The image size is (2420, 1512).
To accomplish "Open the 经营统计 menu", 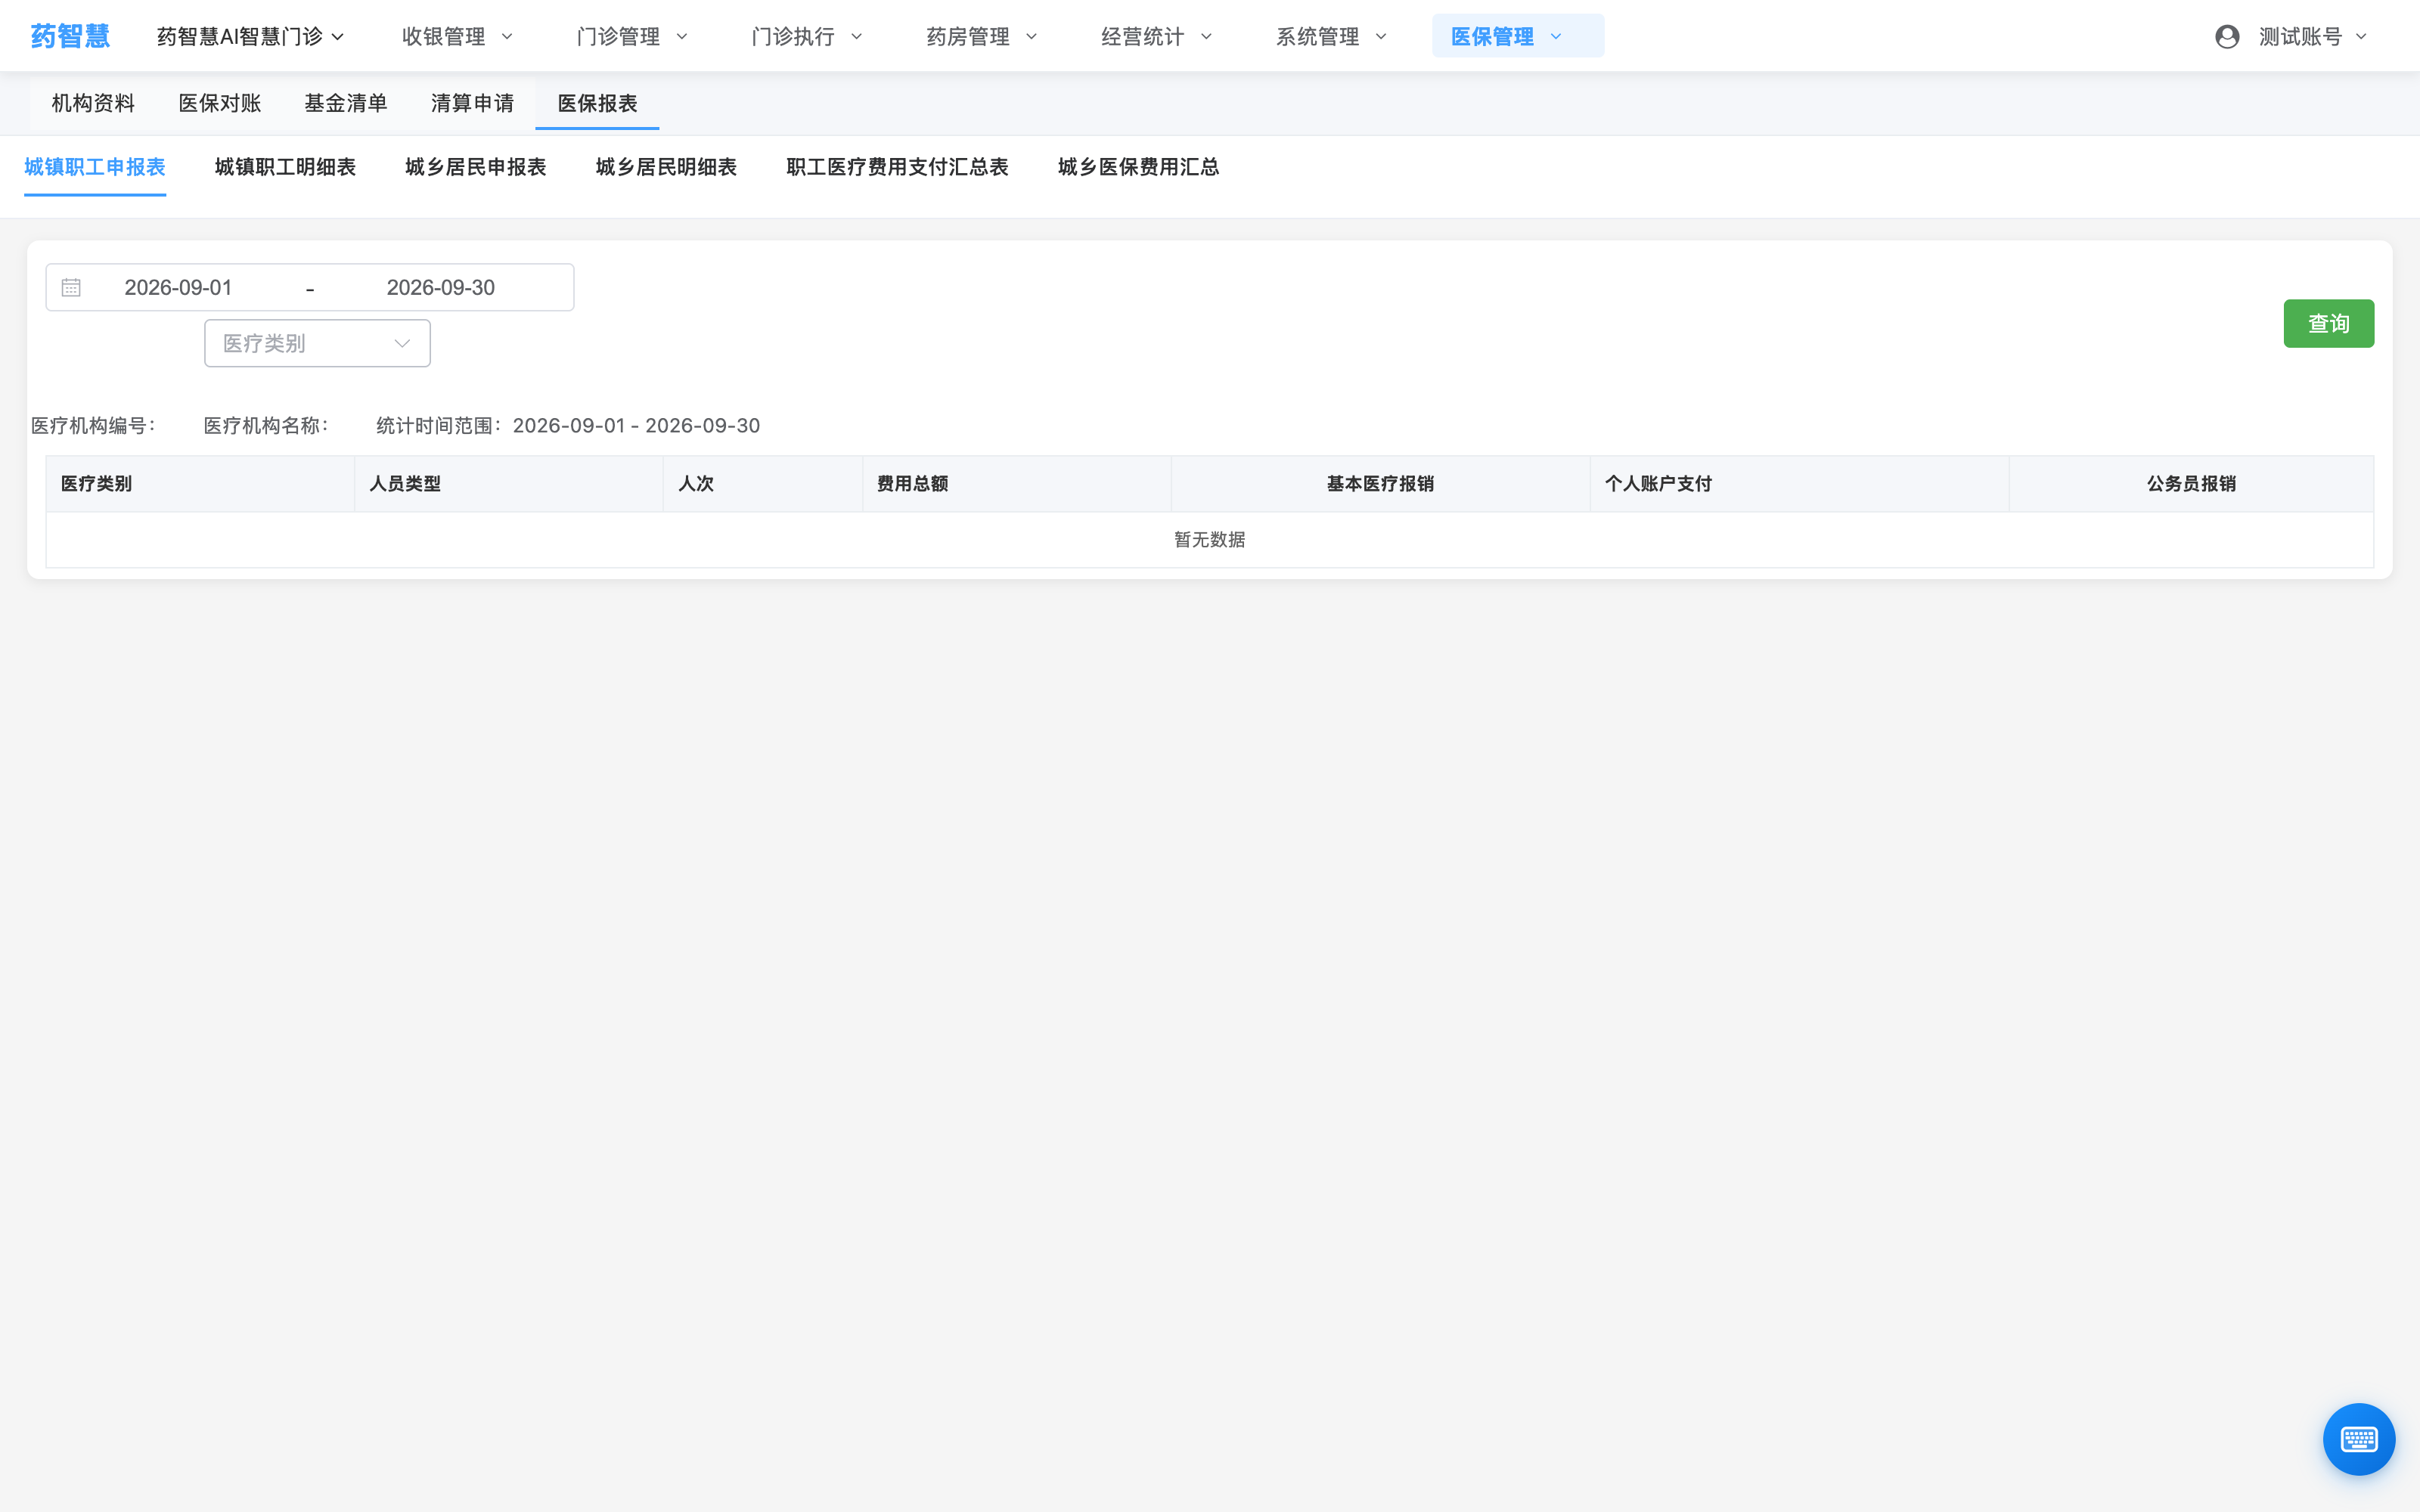I will coord(1157,37).
